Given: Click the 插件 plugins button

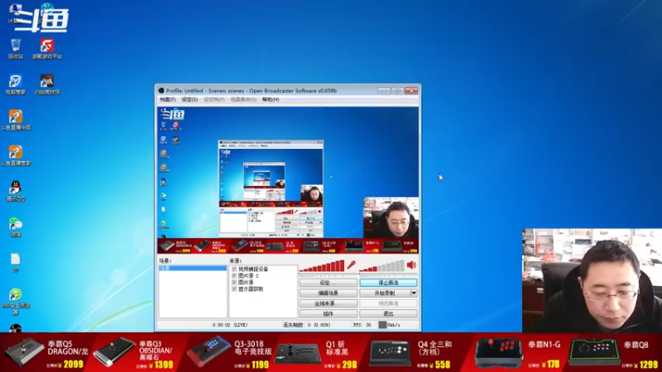Looking at the screenshot, I should [x=328, y=314].
